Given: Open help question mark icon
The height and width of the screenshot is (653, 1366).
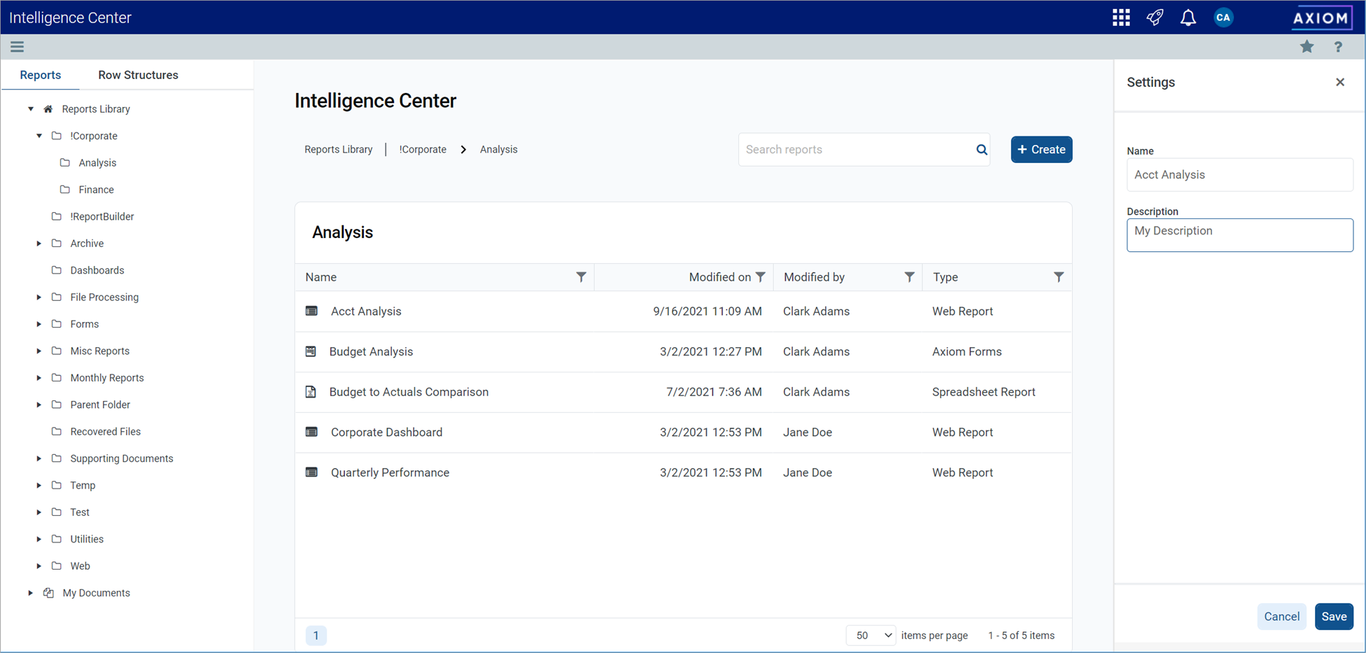Looking at the screenshot, I should pyautogui.click(x=1338, y=47).
